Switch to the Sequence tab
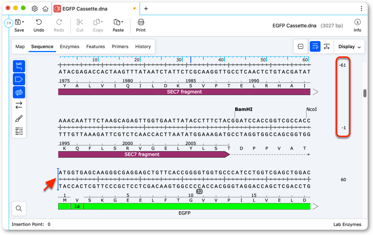This screenshot has width=373, height=235. tap(42, 46)
